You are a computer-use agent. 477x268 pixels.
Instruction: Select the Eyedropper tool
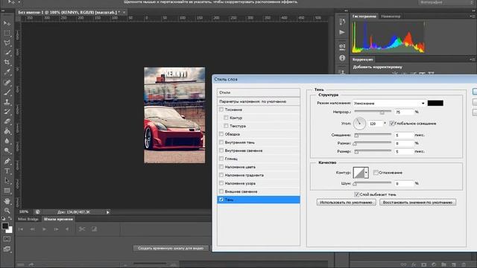tap(7, 72)
